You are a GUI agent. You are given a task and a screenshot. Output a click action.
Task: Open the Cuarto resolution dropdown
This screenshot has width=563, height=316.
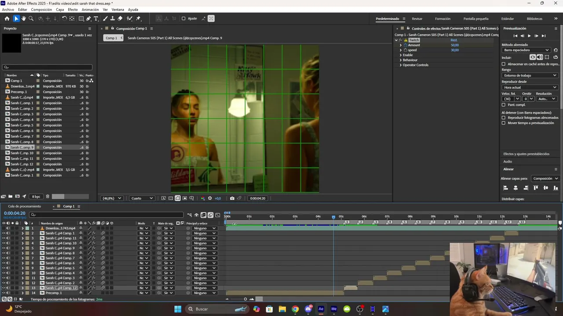click(x=143, y=198)
